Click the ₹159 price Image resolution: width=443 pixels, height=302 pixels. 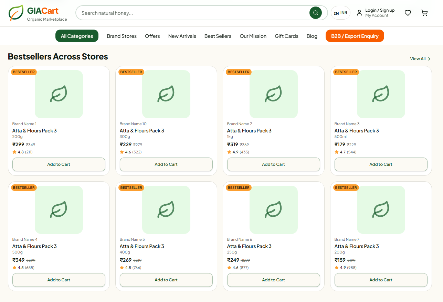(x=340, y=260)
